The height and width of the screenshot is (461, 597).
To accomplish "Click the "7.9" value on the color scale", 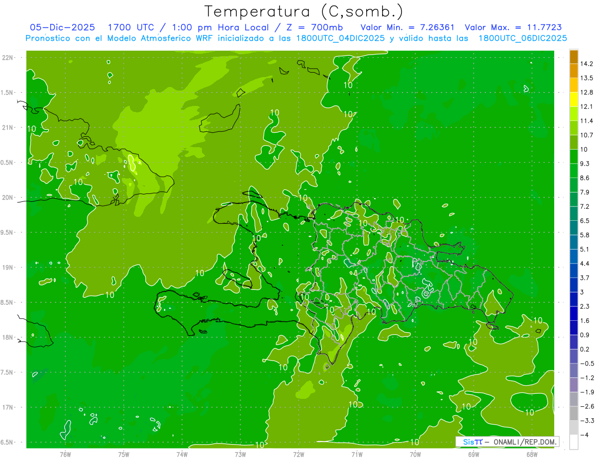I will coord(585,192).
